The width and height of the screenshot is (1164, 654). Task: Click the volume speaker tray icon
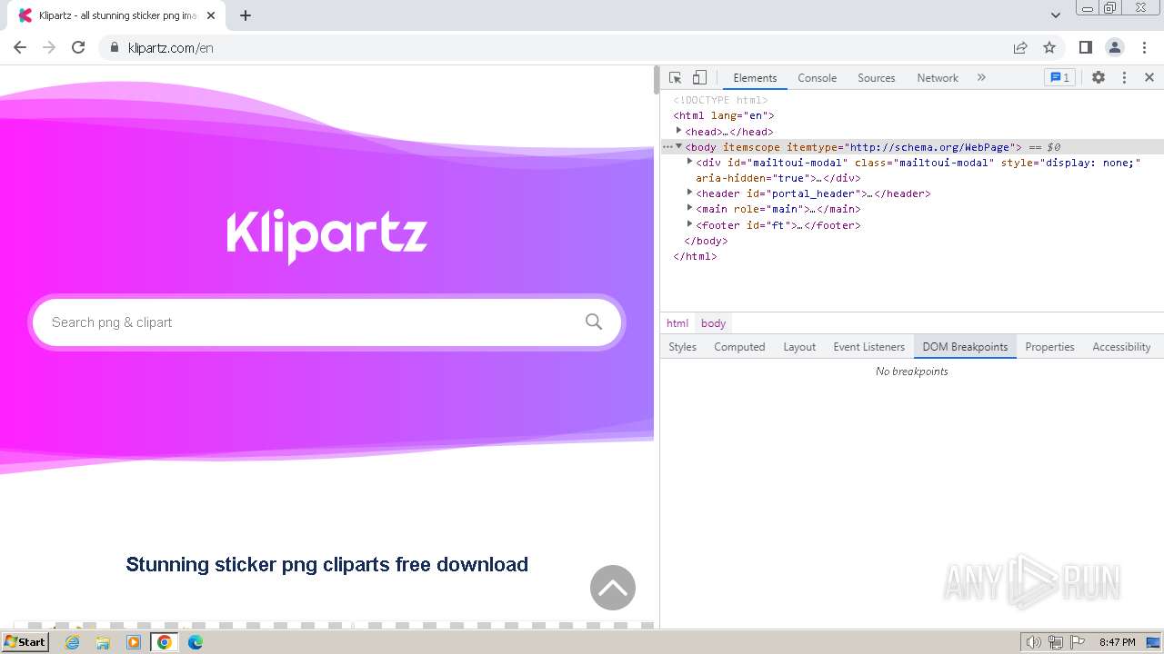1034,642
